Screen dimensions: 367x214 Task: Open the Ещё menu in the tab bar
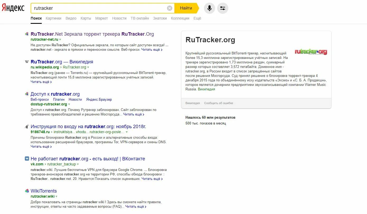(x=197, y=18)
